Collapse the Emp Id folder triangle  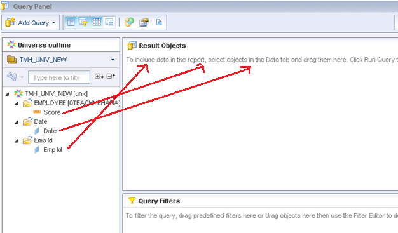tap(17, 141)
